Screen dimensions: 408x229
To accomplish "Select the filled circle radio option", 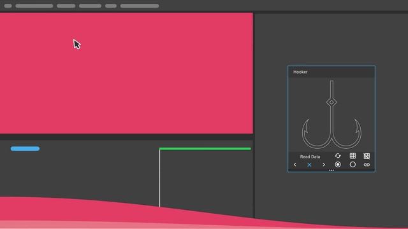I will [x=338, y=164].
